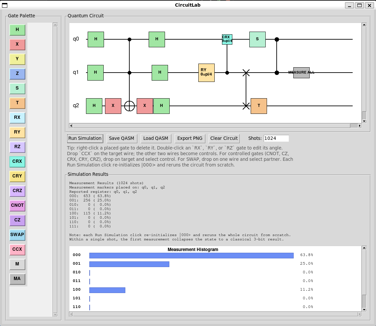Select the second X gate on q2

[145, 106]
